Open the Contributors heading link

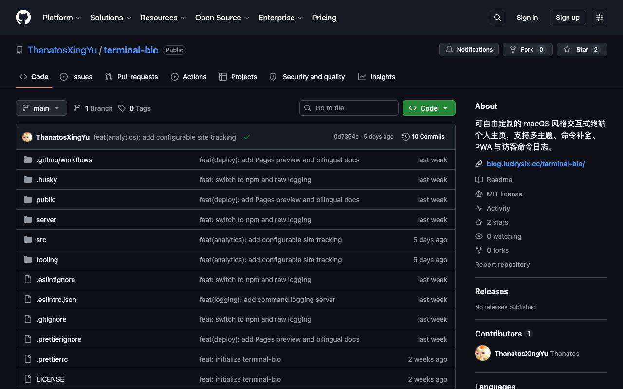click(504, 334)
